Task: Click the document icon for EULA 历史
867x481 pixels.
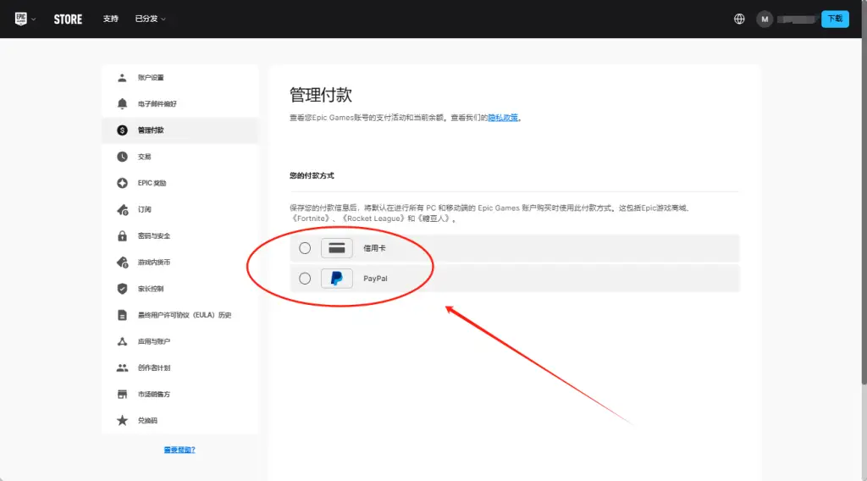Action: [122, 315]
